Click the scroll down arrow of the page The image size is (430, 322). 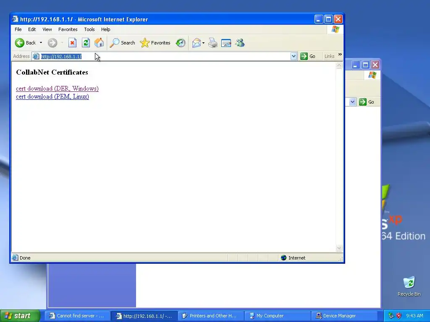(x=339, y=248)
